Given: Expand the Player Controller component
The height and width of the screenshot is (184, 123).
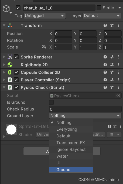Looking at the screenshot, I should click(x=4, y=80).
